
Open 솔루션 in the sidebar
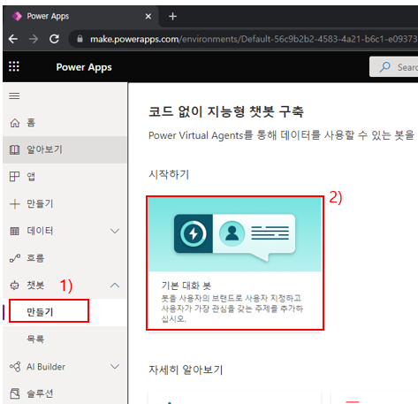point(65,393)
